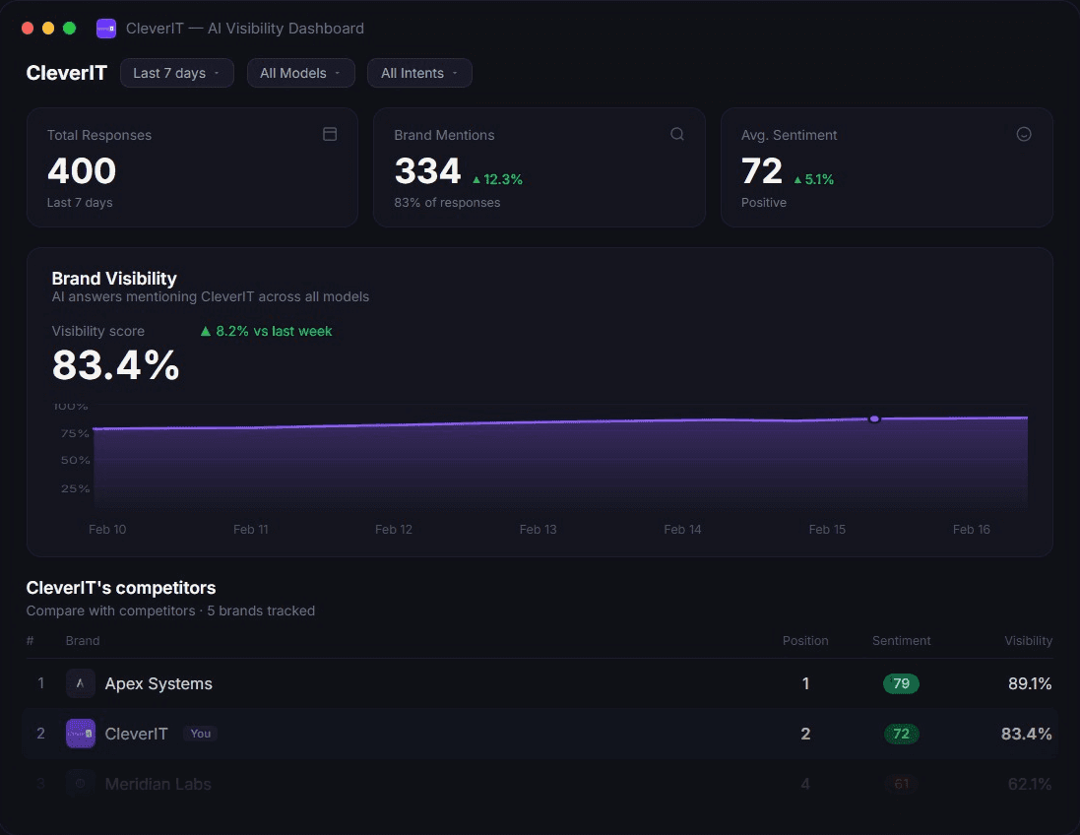Open the All Models dropdown
The height and width of the screenshot is (835, 1080).
point(300,72)
